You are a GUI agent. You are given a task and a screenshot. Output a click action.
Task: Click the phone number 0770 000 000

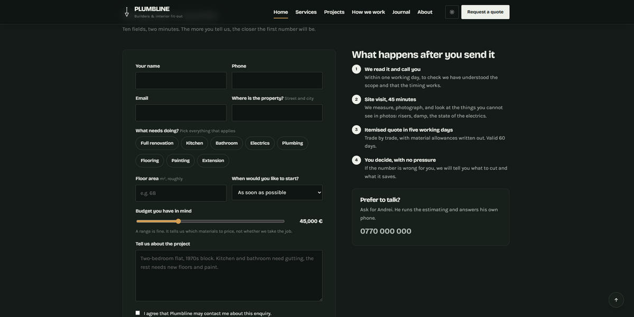point(386,231)
